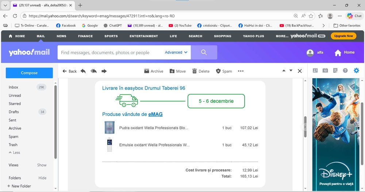Click the Upgrade Now button
The image size is (365, 192).
point(343,36)
